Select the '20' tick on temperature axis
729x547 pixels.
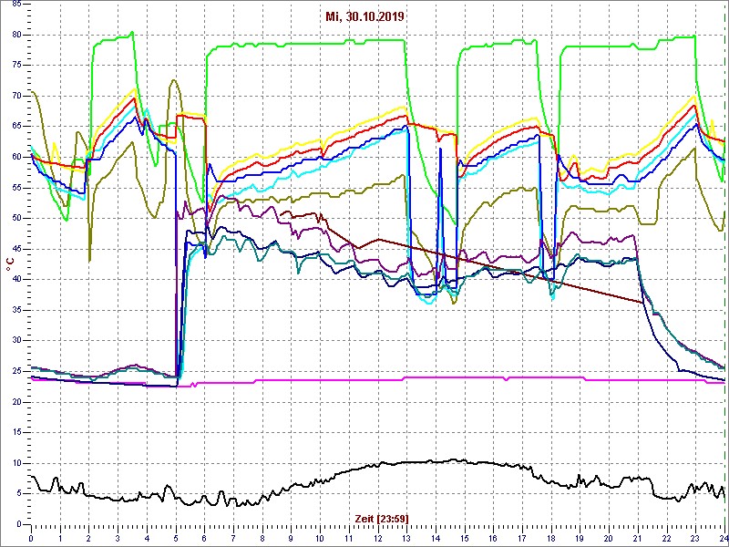pyautogui.click(x=16, y=402)
